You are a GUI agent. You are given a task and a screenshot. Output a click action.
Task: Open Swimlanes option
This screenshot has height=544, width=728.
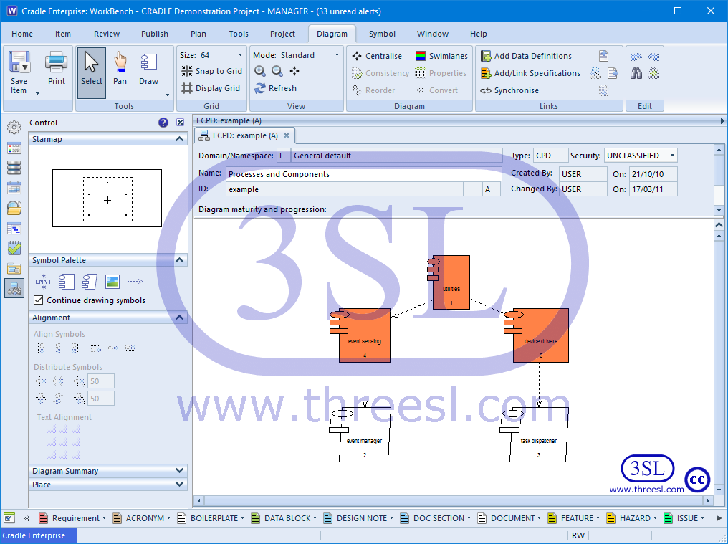coord(441,56)
